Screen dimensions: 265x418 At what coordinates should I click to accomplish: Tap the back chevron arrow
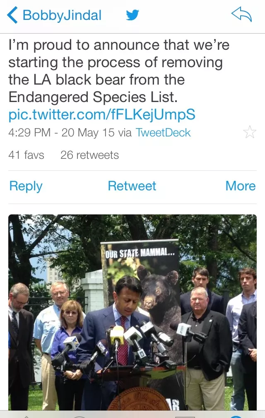[12, 15]
